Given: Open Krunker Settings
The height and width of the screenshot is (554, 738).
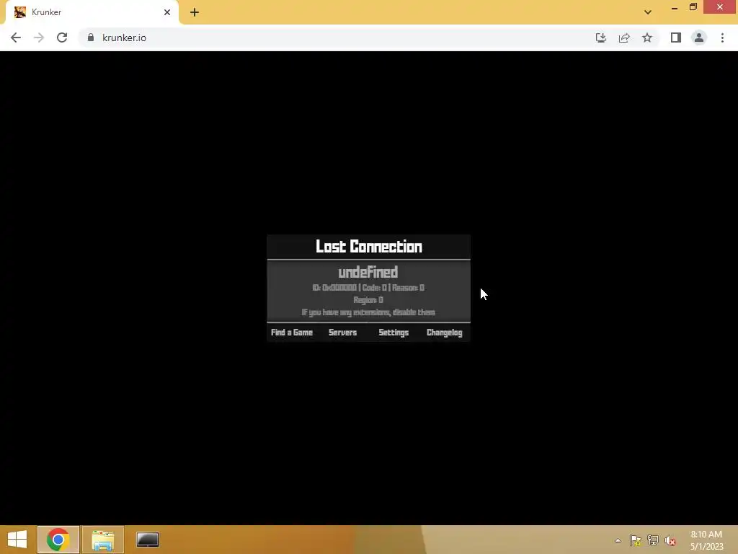Looking at the screenshot, I should (394, 333).
